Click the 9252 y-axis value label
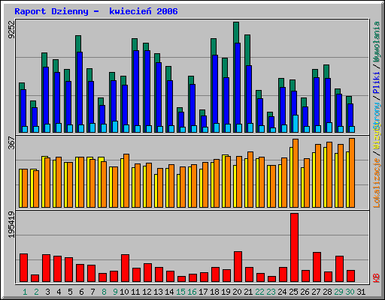The image size is (385, 300). (11, 29)
